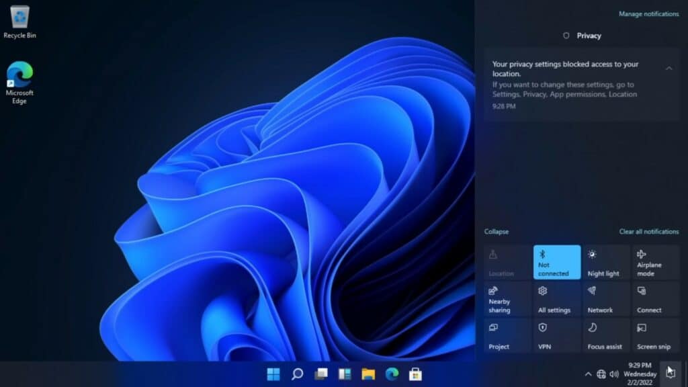
Task: Open Task View from the taskbar
Action: click(320, 374)
